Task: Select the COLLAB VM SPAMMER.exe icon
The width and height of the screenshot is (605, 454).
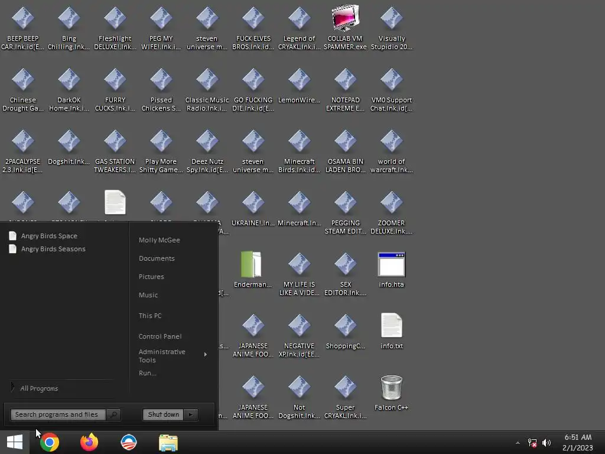Action: click(x=345, y=28)
